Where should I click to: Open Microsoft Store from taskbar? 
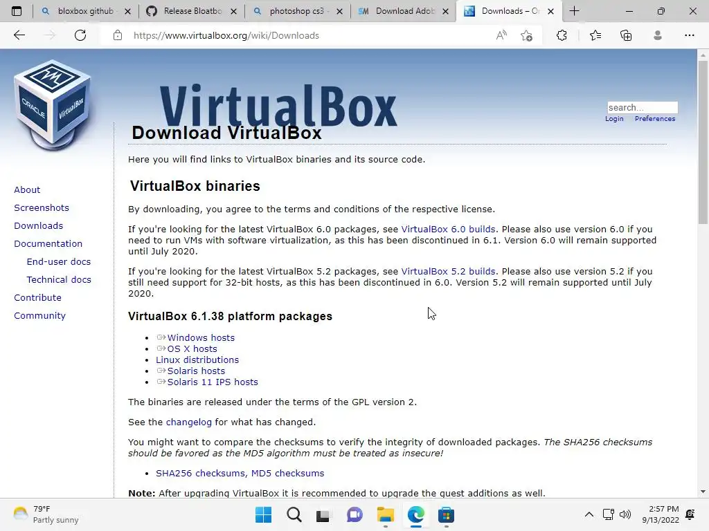[447, 514]
